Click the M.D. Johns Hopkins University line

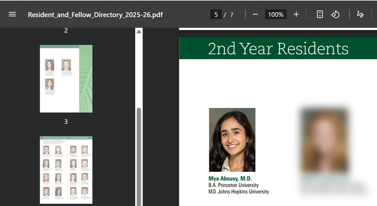[238, 191]
